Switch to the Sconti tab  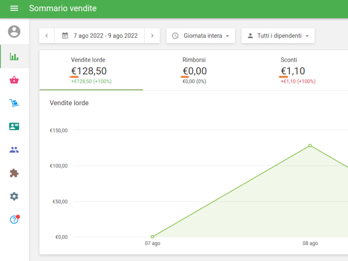[298, 70]
